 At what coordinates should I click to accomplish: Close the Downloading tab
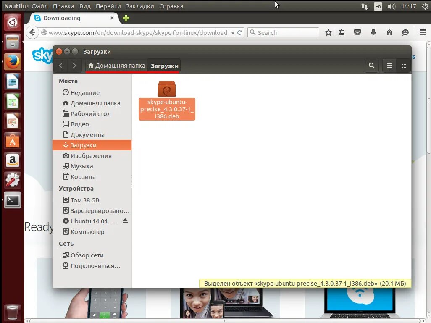pyautogui.click(x=112, y=18)
